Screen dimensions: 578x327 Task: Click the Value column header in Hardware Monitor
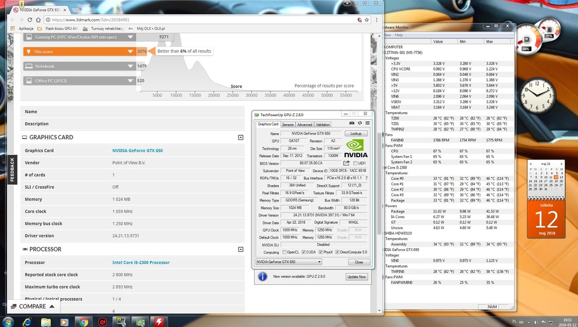pos(445,42)
